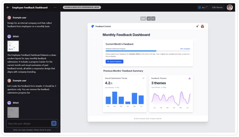The height and width of the screenshot is (137, 239).
Task: Click the user avatar in the preview header
Action: coord(202,26)
